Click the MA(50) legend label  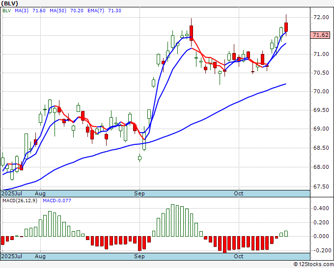58,11
